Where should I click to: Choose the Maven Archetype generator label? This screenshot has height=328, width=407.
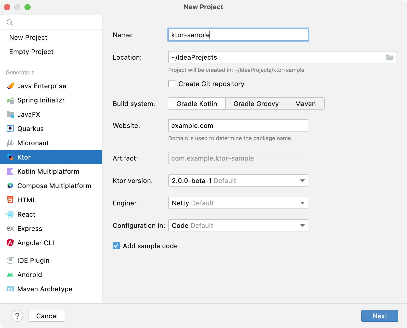click(45, 289)
